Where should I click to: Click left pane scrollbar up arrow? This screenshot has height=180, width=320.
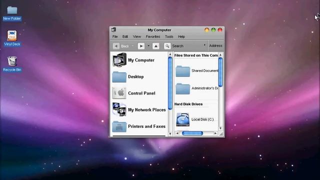click(x=170, y=54)
